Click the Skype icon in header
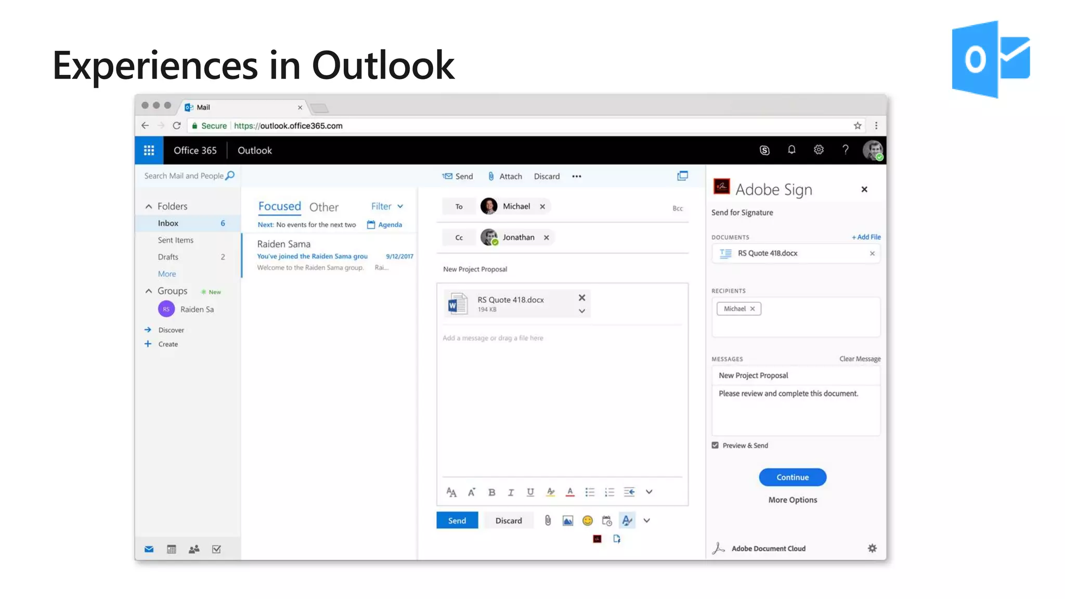 click(764, 150)
